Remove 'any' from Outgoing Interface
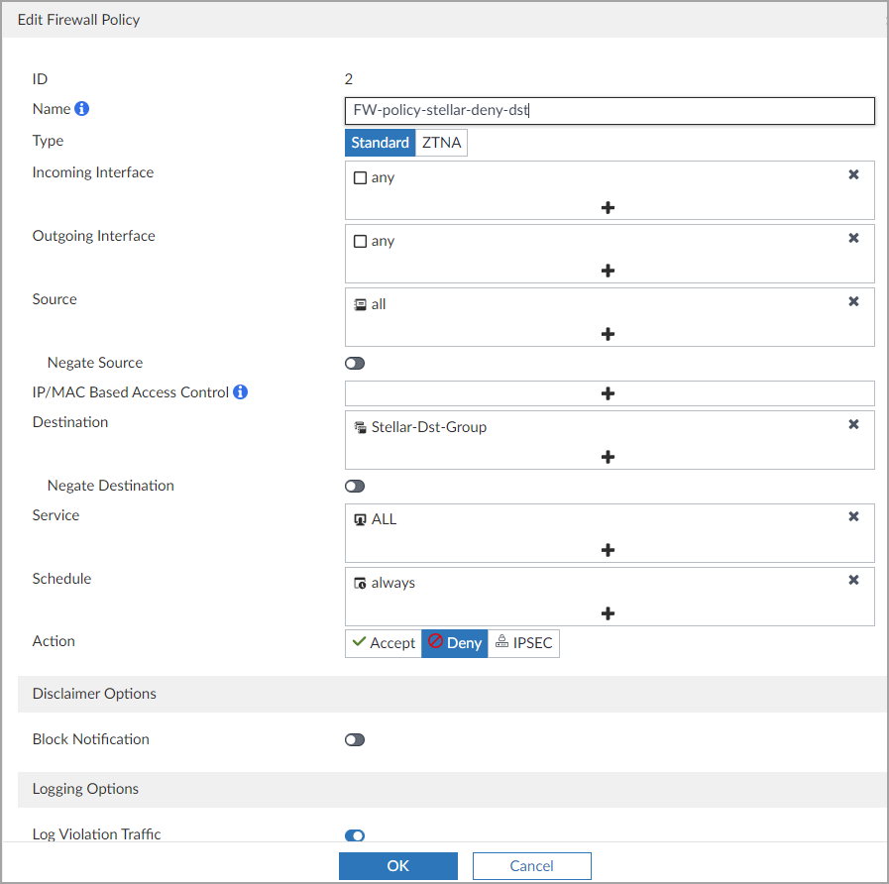 coord(853,238)
